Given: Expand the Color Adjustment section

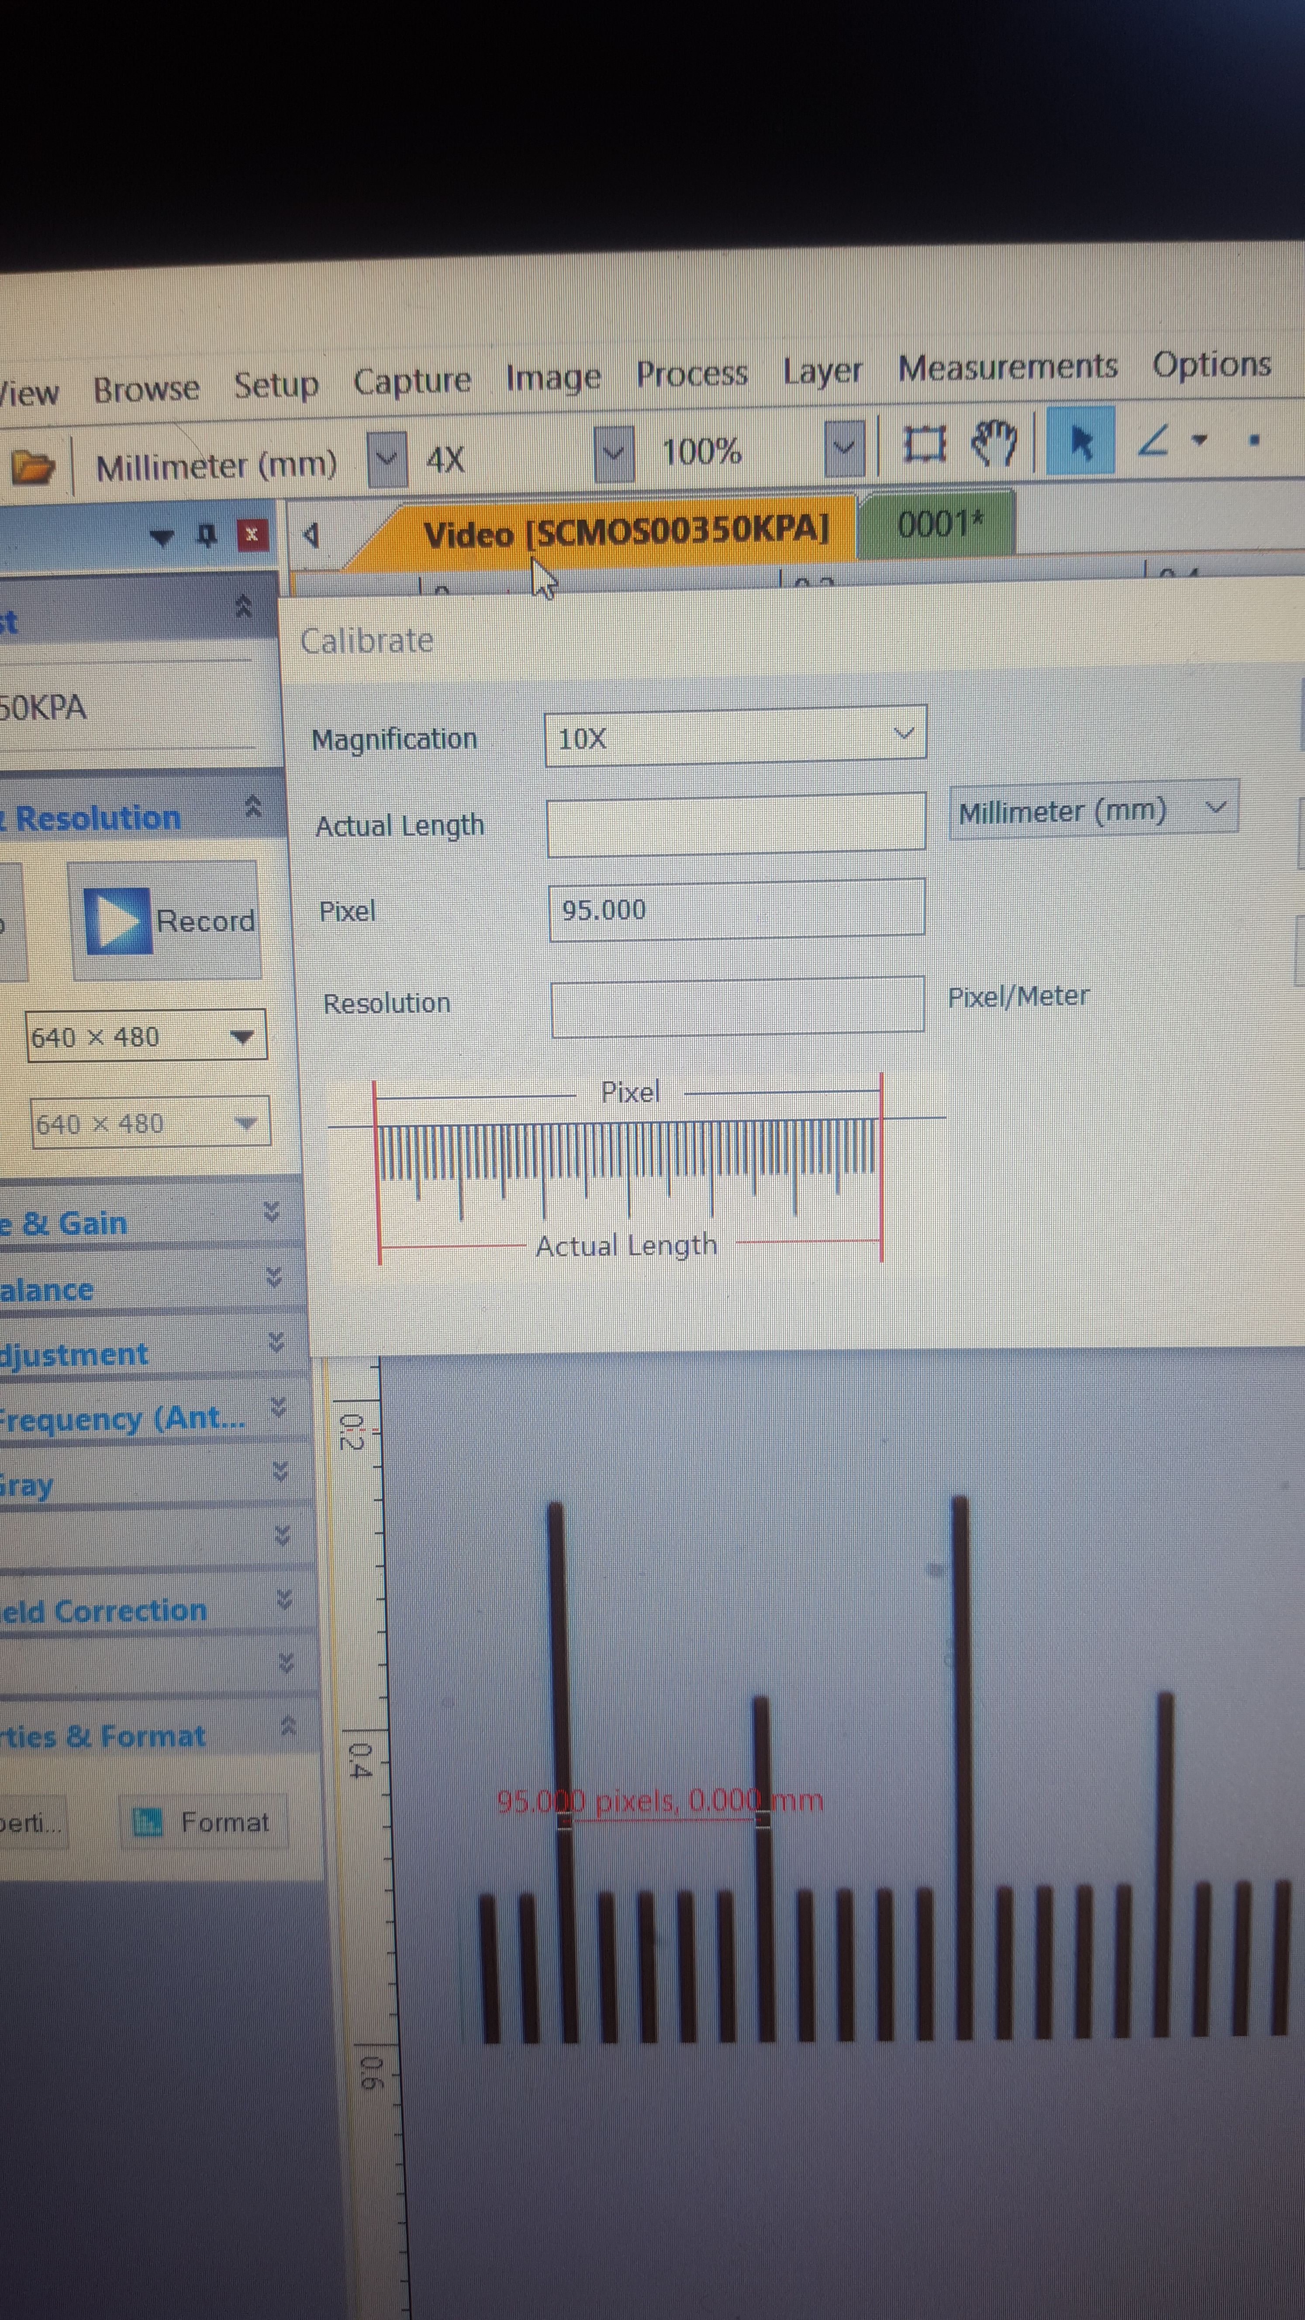Looking at the screenshot, I should click(x=276, y=1343).
